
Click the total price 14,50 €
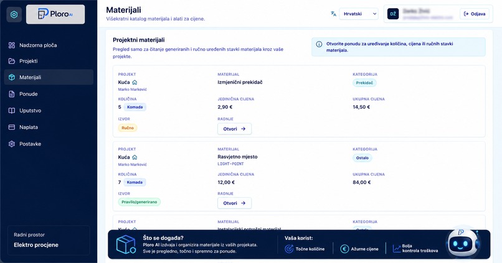pos(361,107)
